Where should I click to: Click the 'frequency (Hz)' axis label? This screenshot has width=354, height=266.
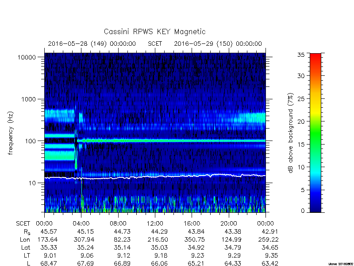(11, 133)
